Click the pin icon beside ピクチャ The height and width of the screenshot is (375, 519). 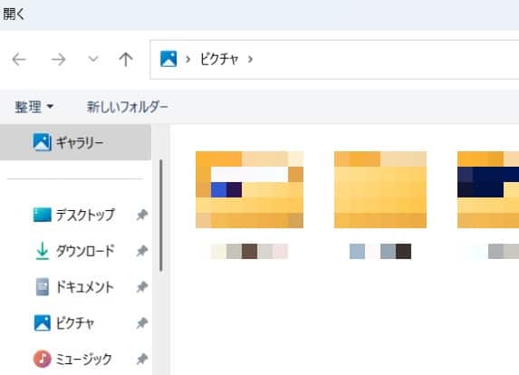point(142,323)
